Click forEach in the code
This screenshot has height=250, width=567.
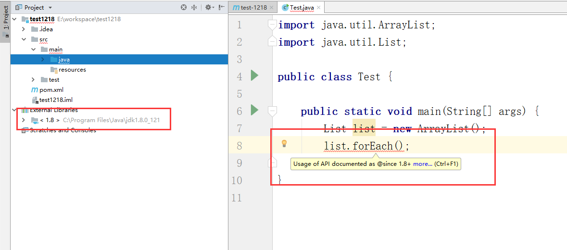373,146
